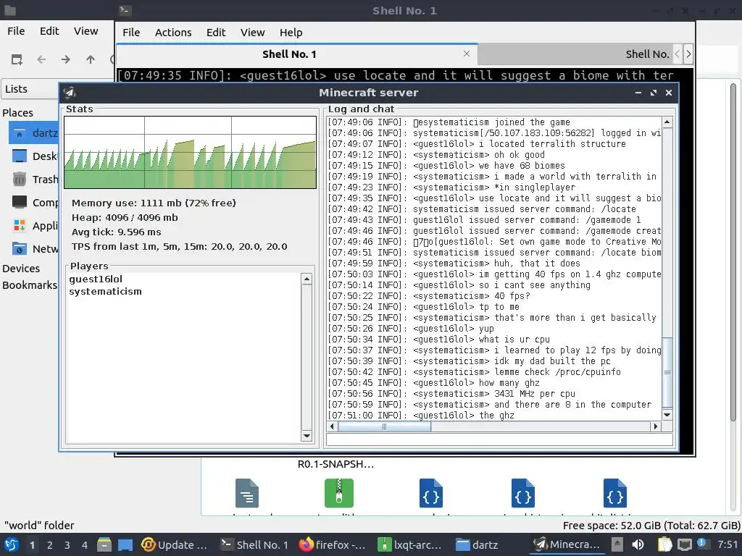The width and height of the screenshot is (742, 556).
Task: Select player systematicism in Players list
Action: point(105,291)
